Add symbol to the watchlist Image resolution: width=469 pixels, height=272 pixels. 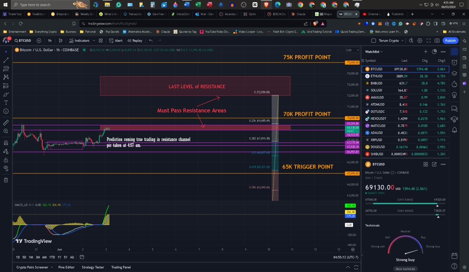(x=426, y=52)
